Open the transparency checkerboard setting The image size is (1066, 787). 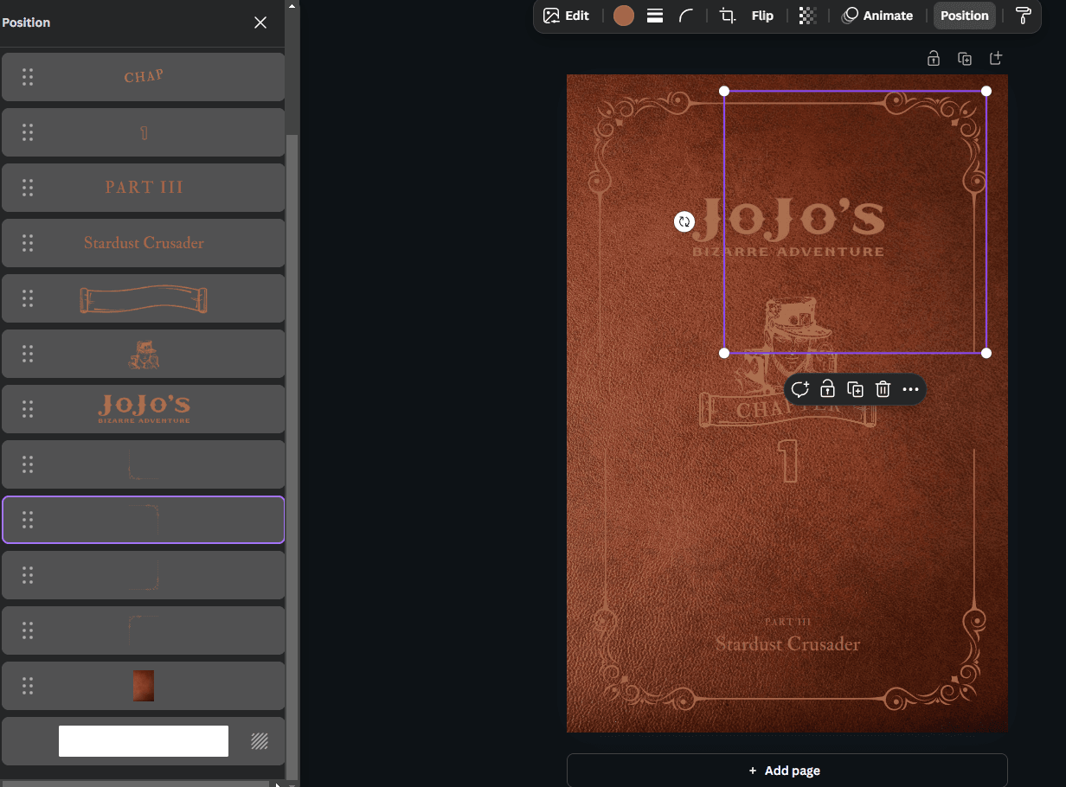coord(807,16)
